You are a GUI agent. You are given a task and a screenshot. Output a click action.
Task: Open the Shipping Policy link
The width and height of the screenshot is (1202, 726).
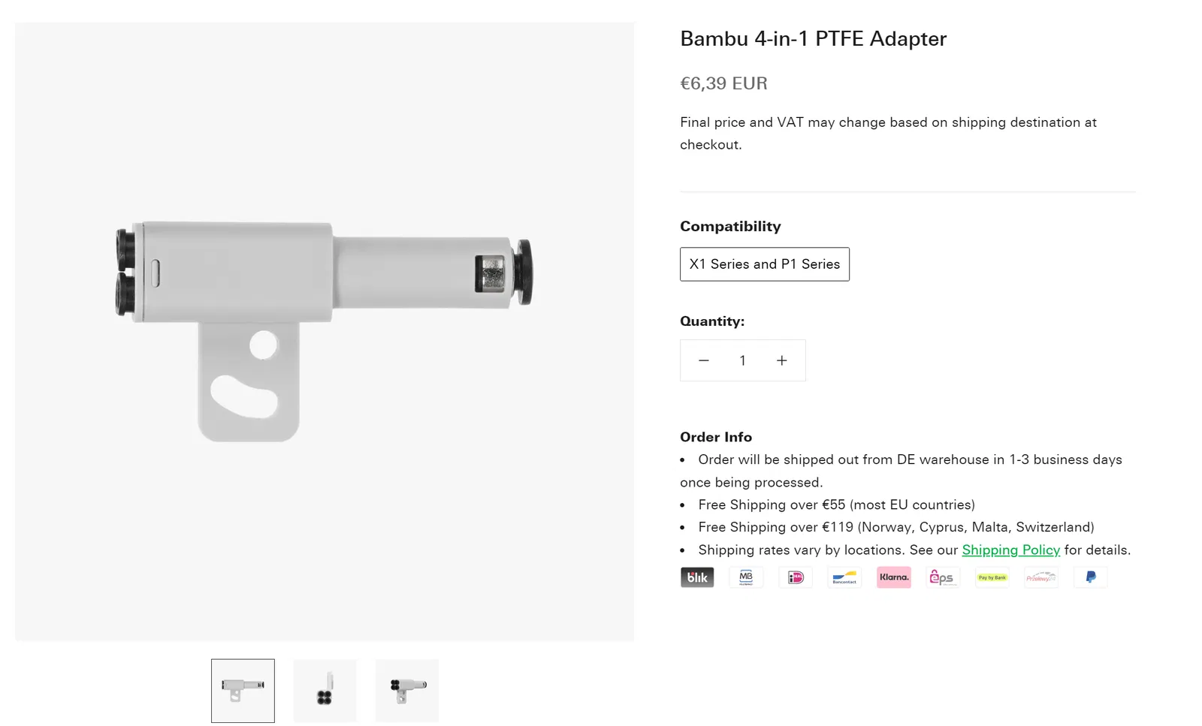[x=1010, y=550]
